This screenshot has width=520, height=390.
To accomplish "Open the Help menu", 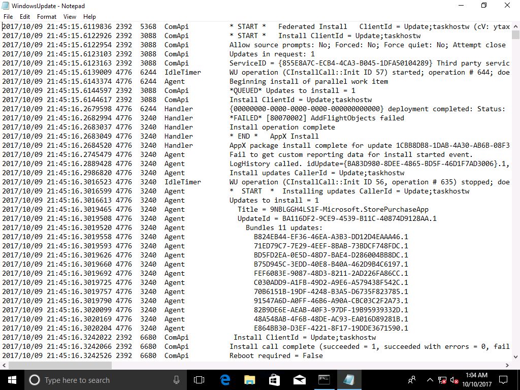I will tap(89, 17).
